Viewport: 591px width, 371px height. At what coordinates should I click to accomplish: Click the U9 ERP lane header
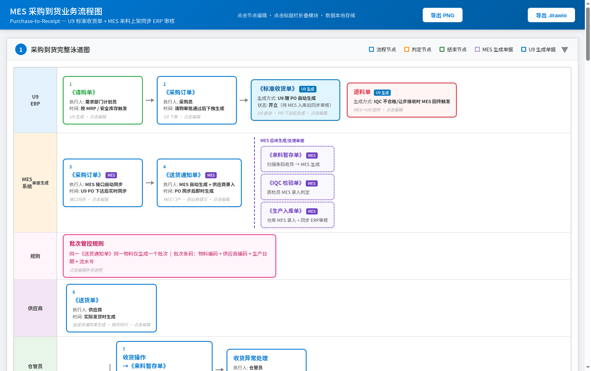(35, 100)
